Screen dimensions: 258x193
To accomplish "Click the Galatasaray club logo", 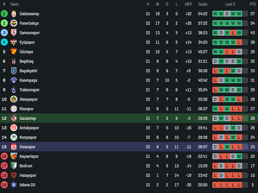I will (x=14, y=14).
